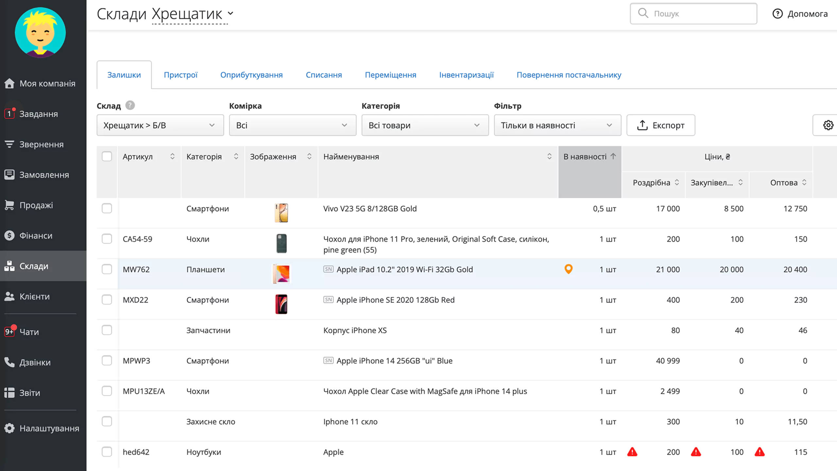Check the hed642 row checkbox

click(107, 452)
